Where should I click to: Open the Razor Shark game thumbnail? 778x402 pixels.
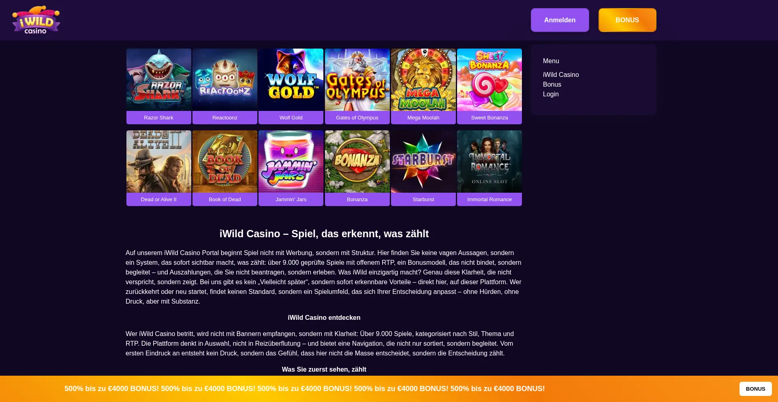coord(159,80)
